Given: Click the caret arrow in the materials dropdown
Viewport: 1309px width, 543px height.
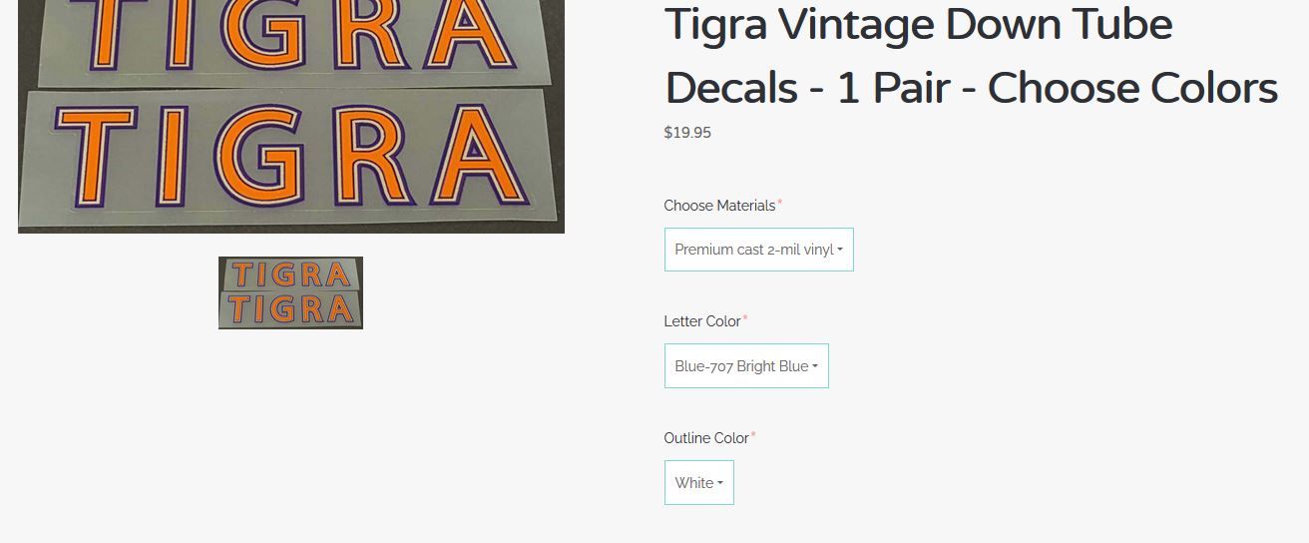Looking at the screenshot, I should coord(840,251).
